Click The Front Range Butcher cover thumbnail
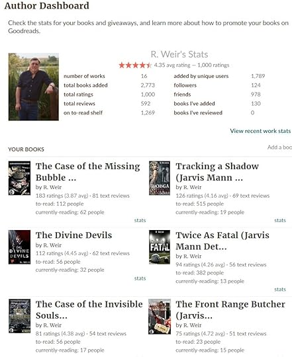The width and height of the screenshot is (292, 357). pos(160,317)
